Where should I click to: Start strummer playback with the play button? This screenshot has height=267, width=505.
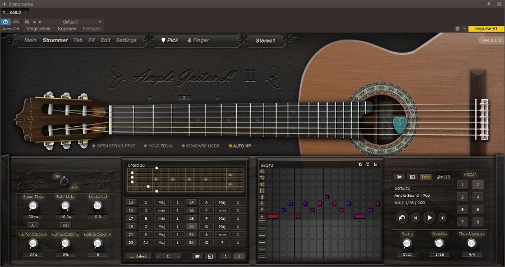(429, 218)
